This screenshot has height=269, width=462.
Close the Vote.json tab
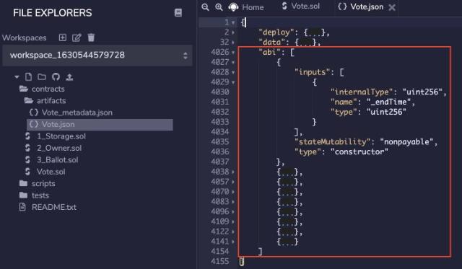pos(392,7)
